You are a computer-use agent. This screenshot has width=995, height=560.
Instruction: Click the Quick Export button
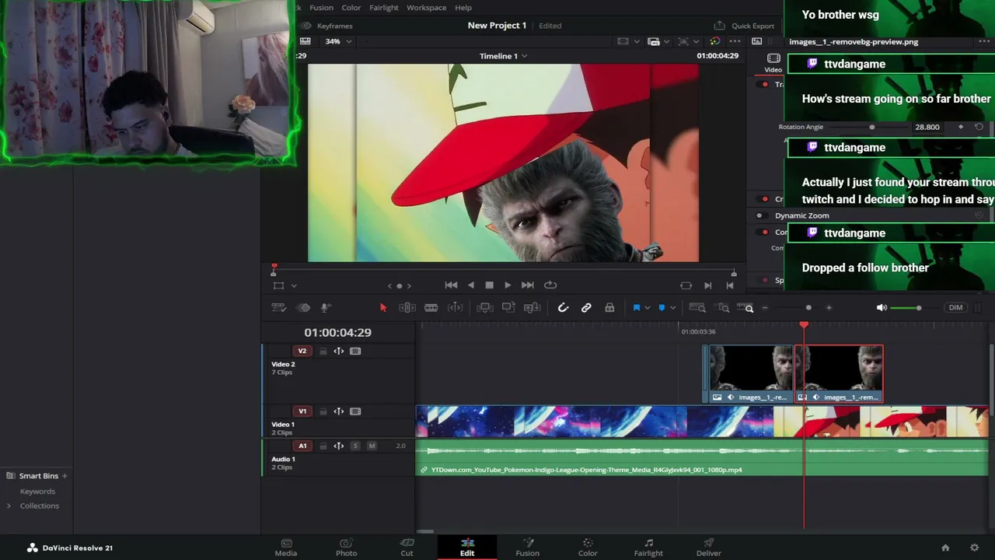[744, 26]
